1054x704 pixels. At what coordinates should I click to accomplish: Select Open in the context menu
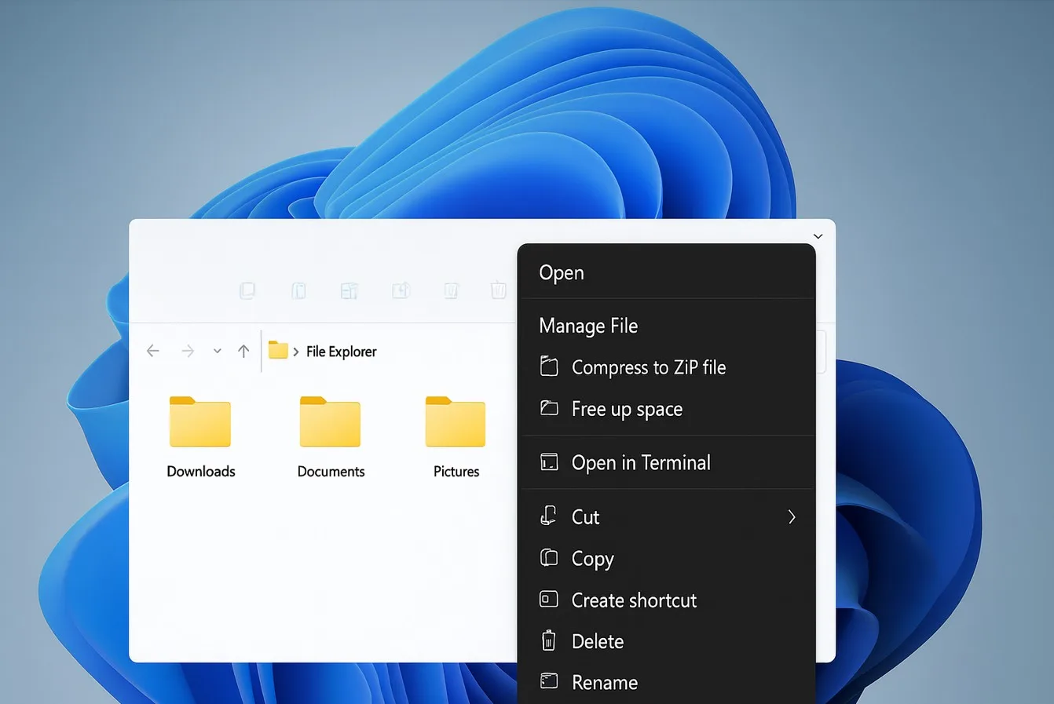click(x=562, y=273)
